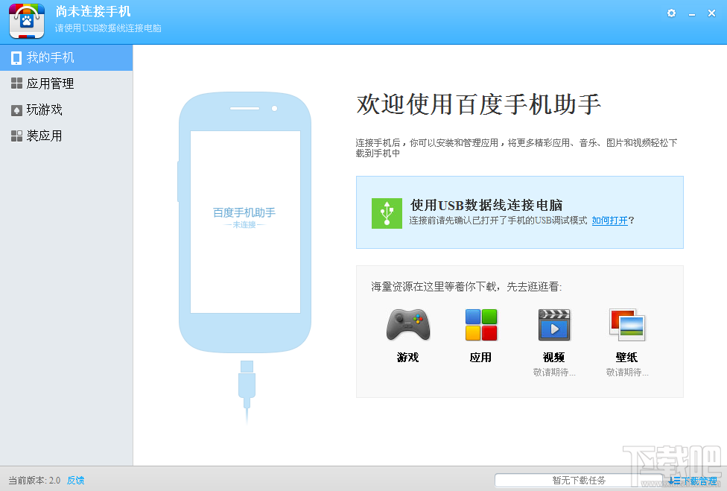Click the 反馈 feedback link
This screenshot has height=491, width=727.
[75, 481]
